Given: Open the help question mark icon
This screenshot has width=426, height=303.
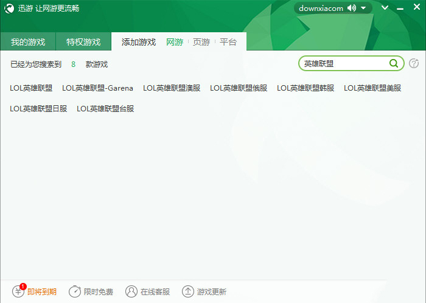Looking at the screenshot, I should 414,63.
